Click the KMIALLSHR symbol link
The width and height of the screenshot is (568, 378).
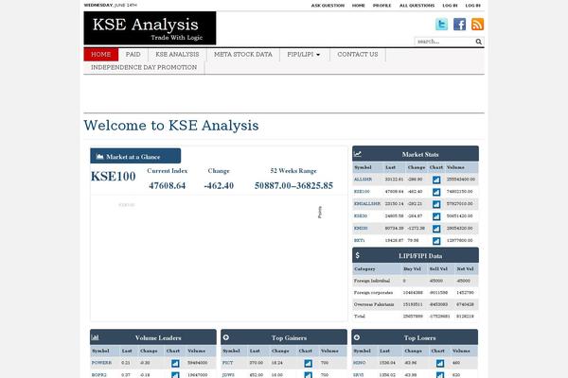[x=367, y=204]
